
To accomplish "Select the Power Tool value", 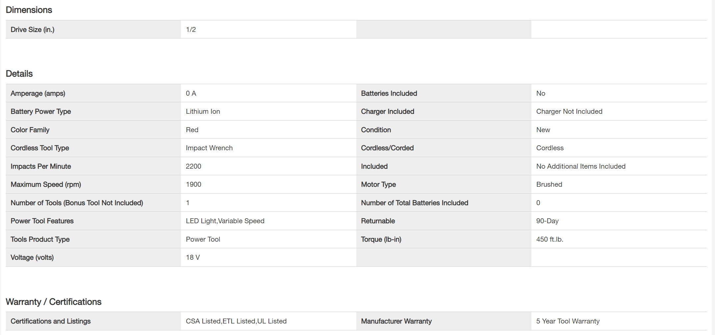I will pyautogui.click(x=203, y=239).
